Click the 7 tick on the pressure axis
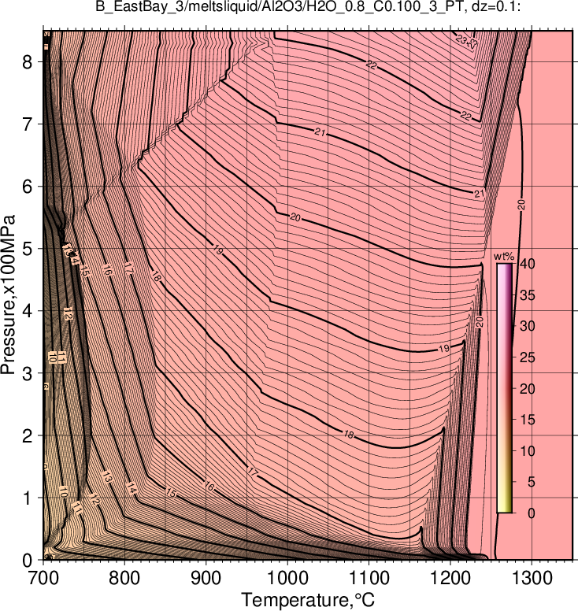This screenshot has width=578, height=611. point(28,124)
